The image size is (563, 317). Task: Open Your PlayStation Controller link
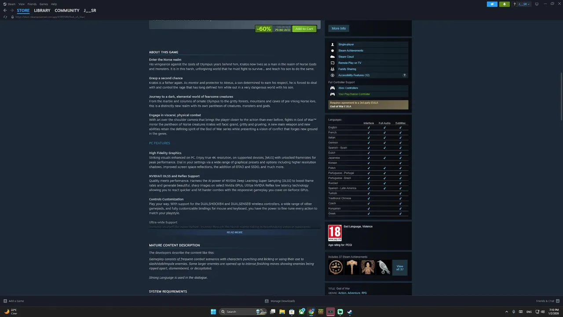tap(354, 94)
